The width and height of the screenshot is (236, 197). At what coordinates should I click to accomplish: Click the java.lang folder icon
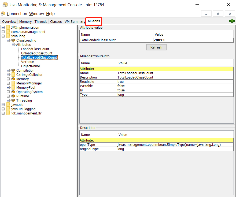tap(8, 36)
